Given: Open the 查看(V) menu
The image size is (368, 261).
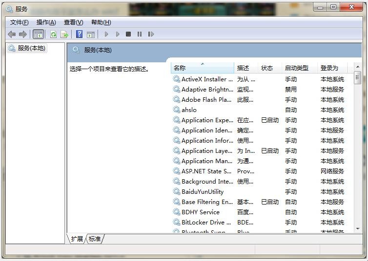Looking at the screenshot, I should coord(73,22).
